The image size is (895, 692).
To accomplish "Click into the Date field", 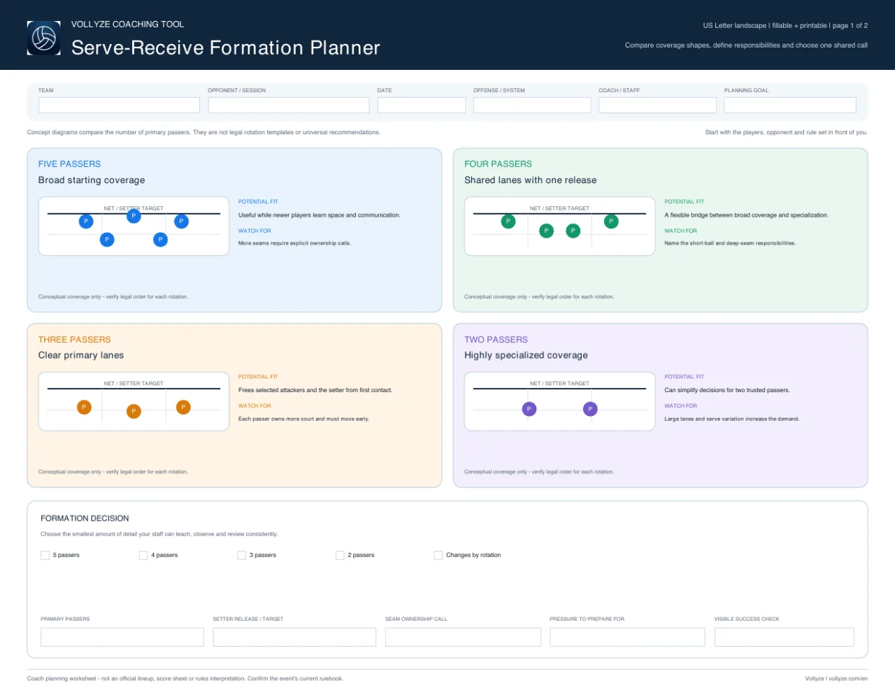I will coord(422,105).
